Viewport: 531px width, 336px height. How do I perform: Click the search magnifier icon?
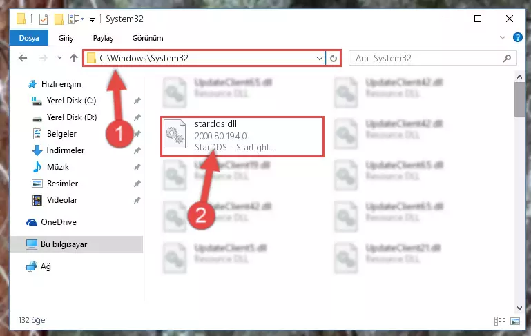pyautogui.click(x=507, y=58)
